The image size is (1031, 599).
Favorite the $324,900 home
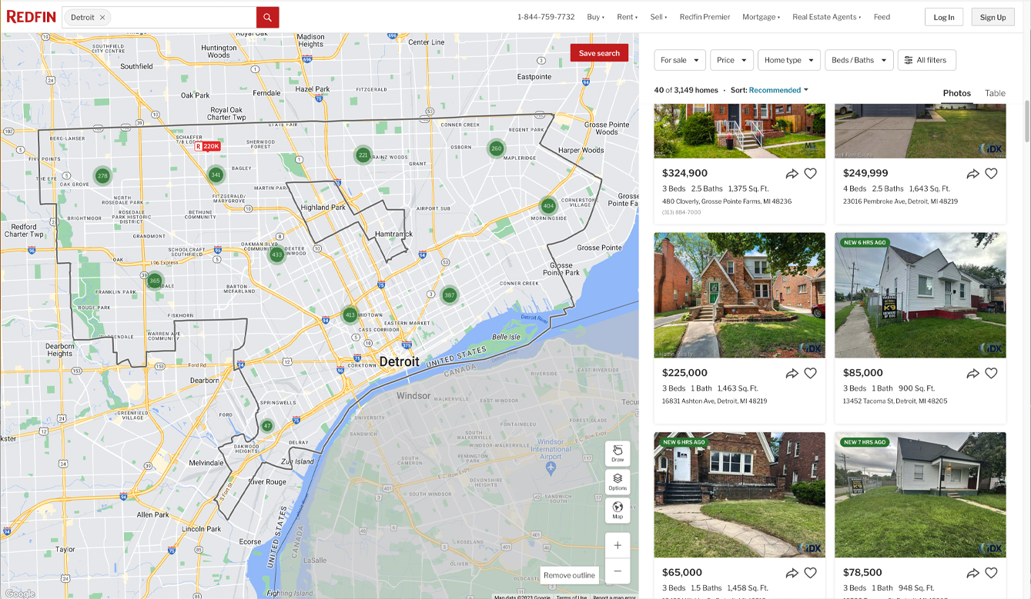coord(810,174)
